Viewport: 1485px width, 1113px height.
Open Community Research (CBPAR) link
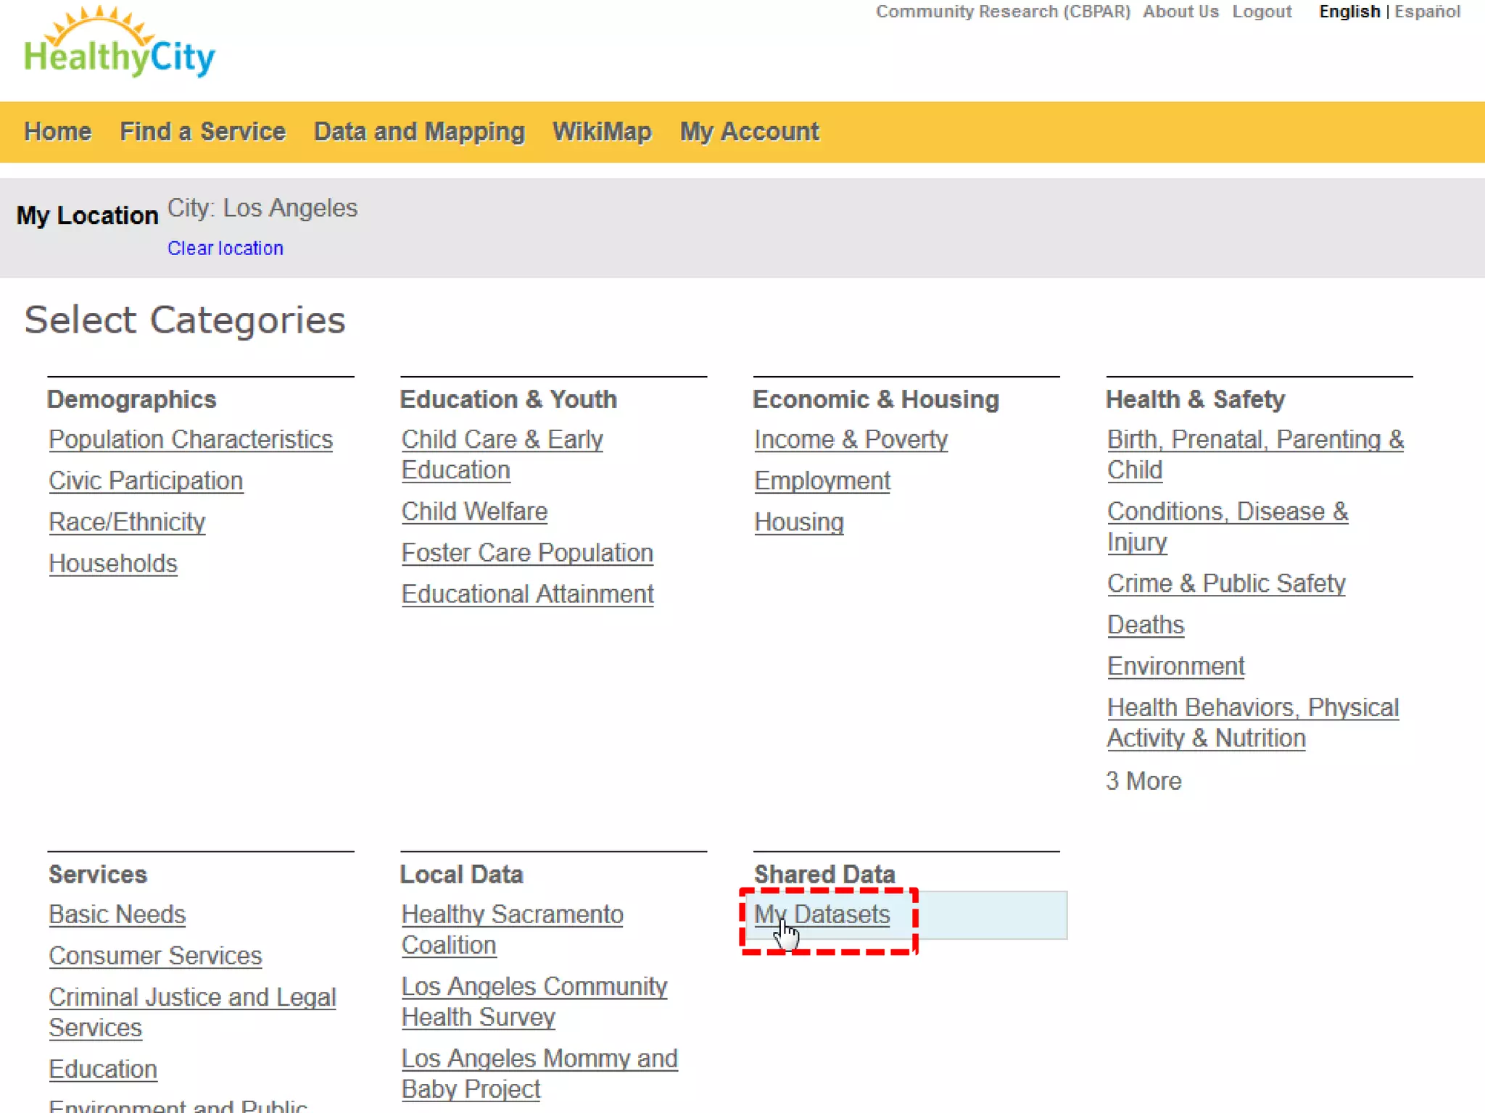1003,12
